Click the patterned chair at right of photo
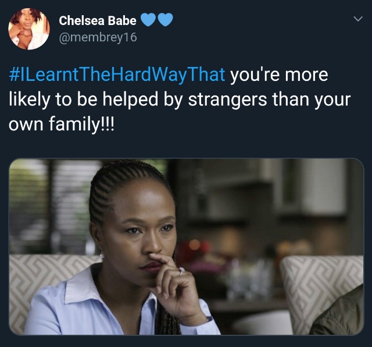 click(320, 292)
